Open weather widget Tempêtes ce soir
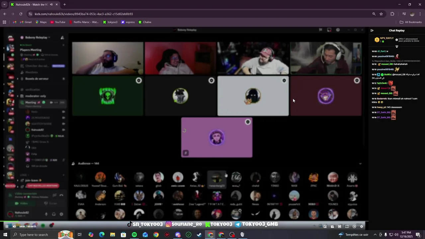 353,235
